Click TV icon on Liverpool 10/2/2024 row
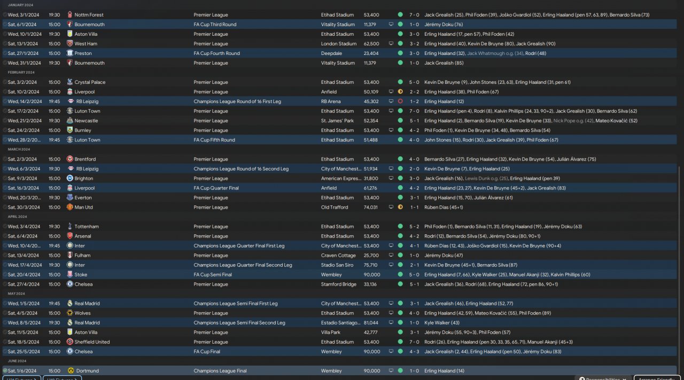Viewport: 684px width, 380px height. tap(391, 92)
